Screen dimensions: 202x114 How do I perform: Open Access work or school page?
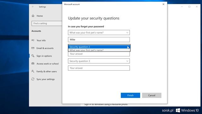[x=47, y=64]
